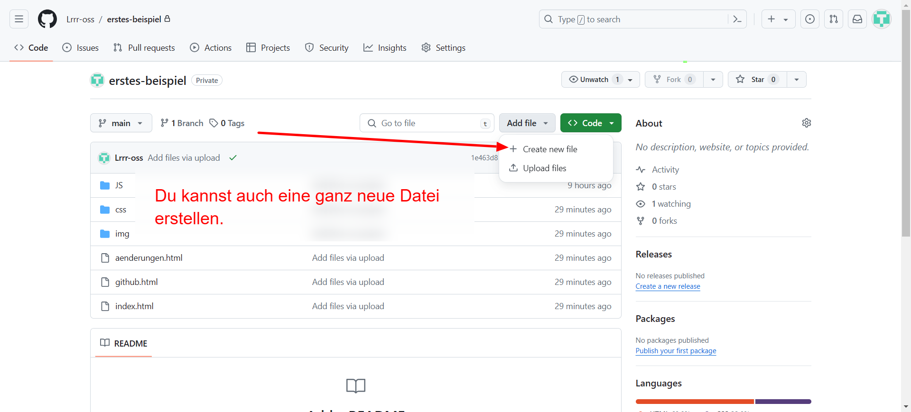
Task: Open the star lists dropdown arrow
Action: point(797,80)
